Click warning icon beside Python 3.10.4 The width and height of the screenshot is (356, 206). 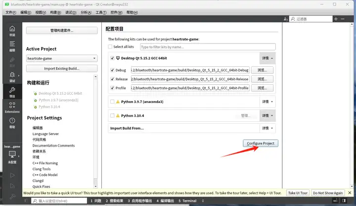pos(118,115)
